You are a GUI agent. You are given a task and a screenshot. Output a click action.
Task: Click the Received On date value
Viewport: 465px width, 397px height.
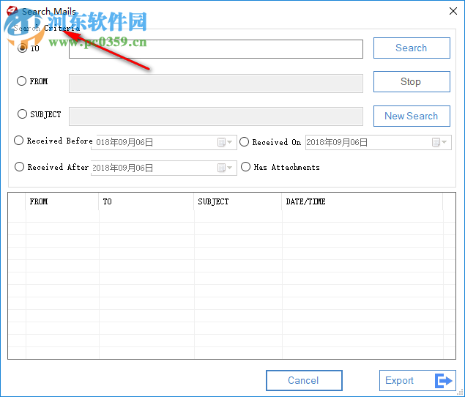337,142
